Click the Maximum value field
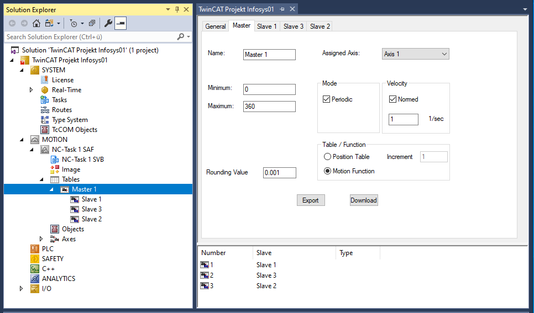 (x=269, y=107)
